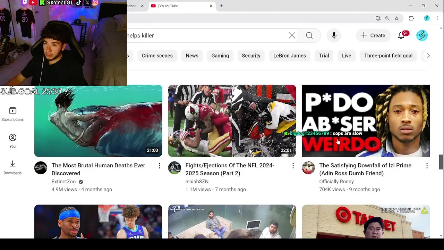The height and width of the screenshot is (250, 444).
Task: Open Downloads in the sidebar
Action: (x=12, y=167)
